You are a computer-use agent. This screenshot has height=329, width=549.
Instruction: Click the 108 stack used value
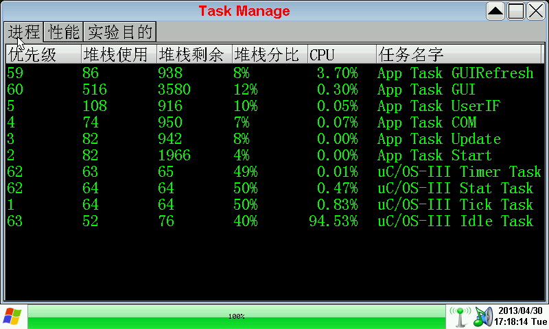tap(95, 106)
